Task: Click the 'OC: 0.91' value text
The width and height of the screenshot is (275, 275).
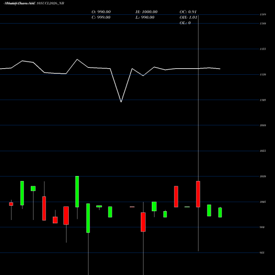Action: tap(188, 12)
